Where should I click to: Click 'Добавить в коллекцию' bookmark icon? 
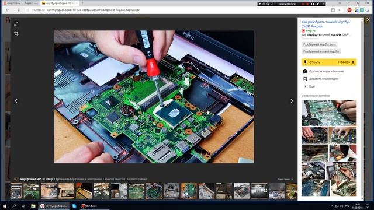[305, 79]
